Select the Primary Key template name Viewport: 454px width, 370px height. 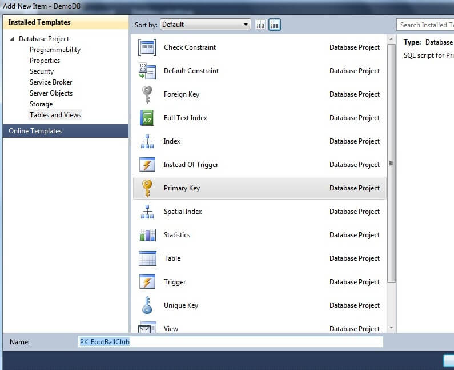(x=182, y=188)
